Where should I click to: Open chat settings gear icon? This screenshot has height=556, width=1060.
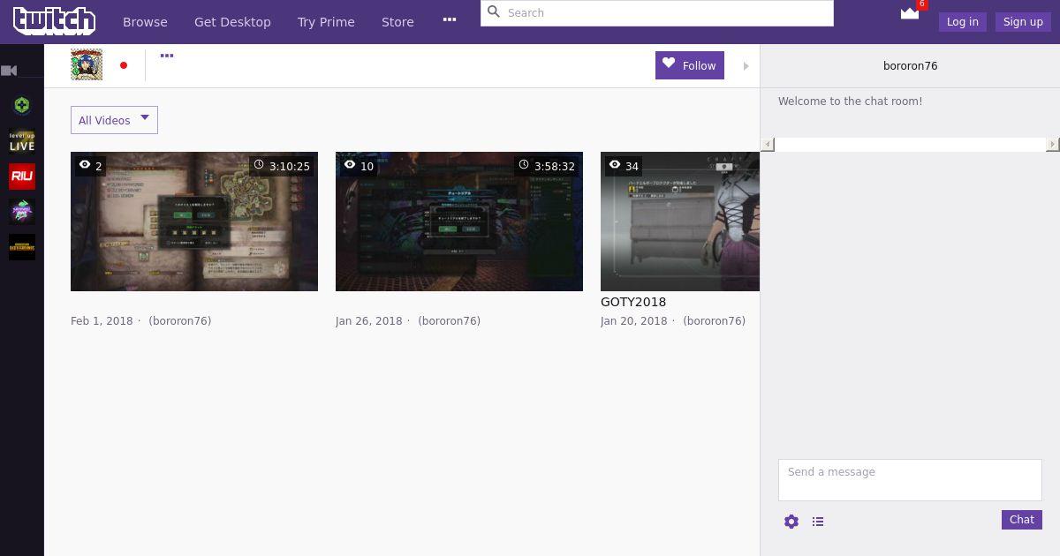[791, 522]
